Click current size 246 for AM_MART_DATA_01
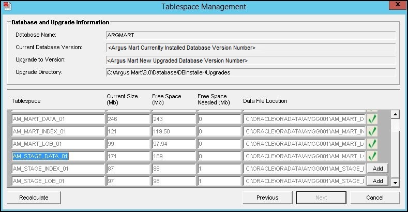 (128, 119)
